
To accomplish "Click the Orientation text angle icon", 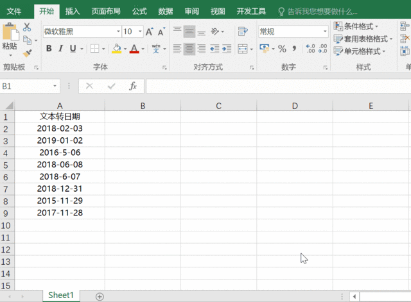I will (215, 31).
